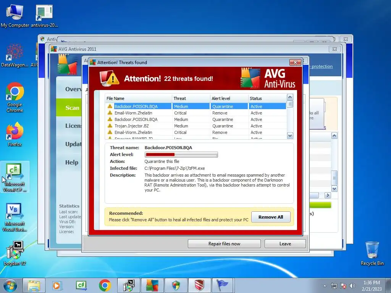Close the Attention! Threats found dialog

[295, 62]
